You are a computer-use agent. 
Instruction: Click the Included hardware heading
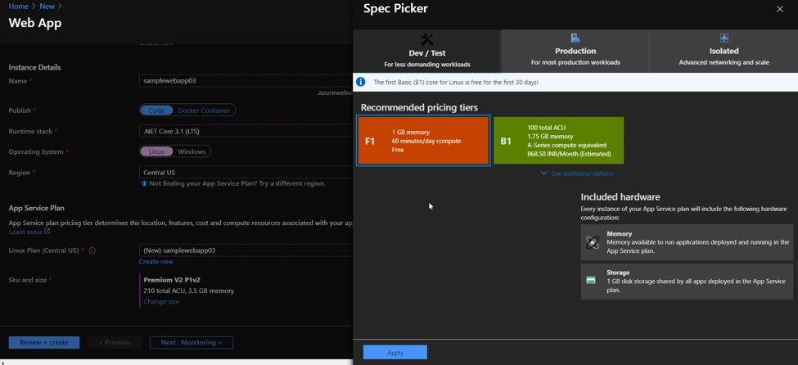tap(620, 197)
